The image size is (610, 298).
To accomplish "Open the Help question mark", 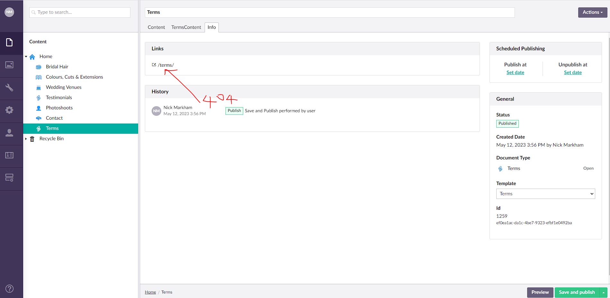I will [x=10, y=288].
